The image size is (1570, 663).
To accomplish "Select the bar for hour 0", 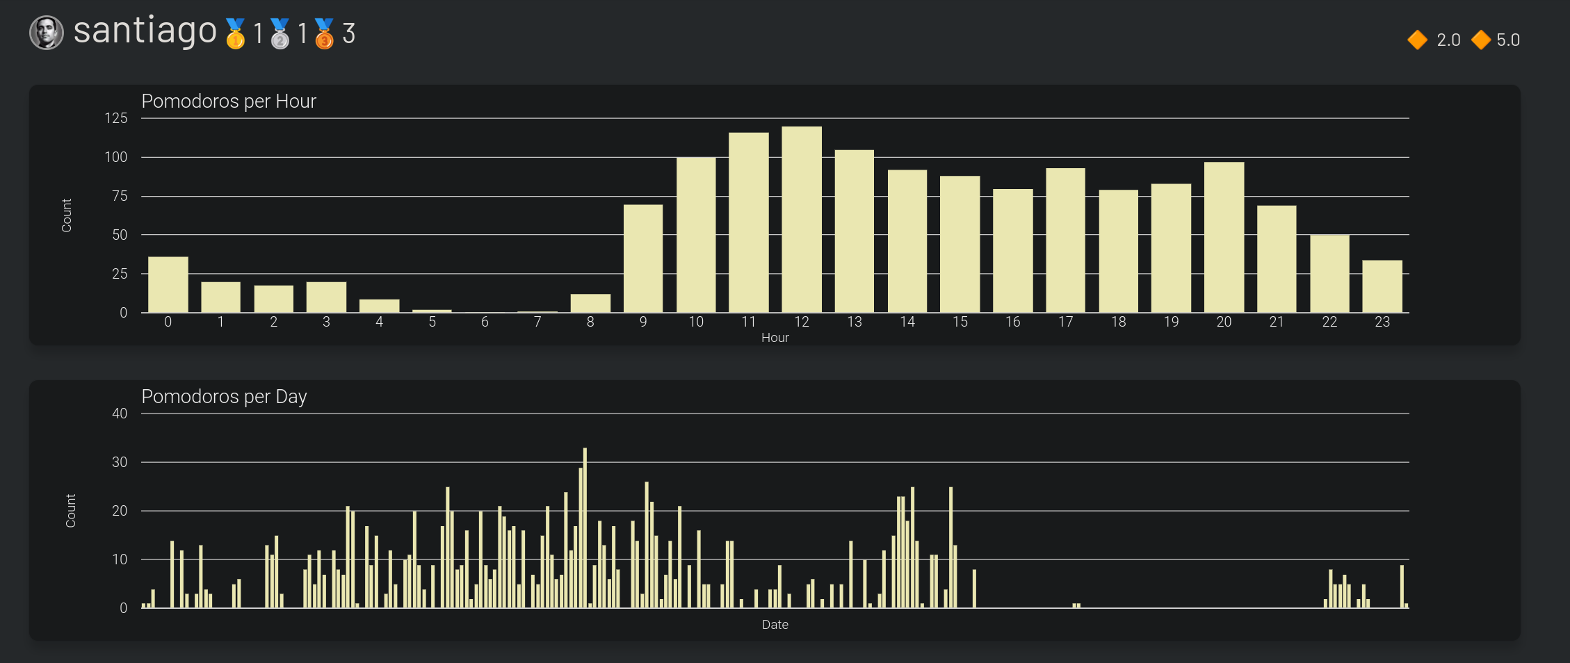I will click(x=168, y=285).
